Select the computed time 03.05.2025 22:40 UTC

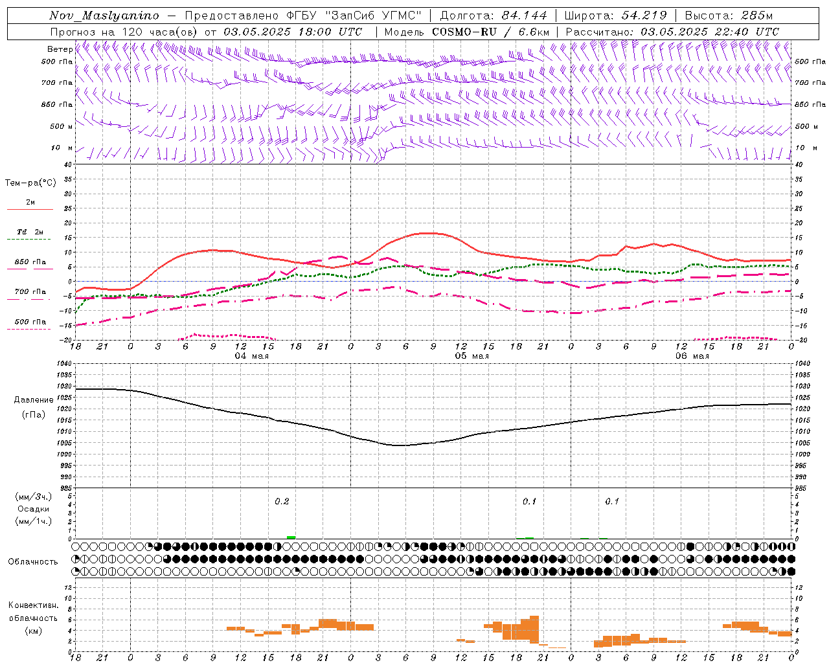click(710, 32)
